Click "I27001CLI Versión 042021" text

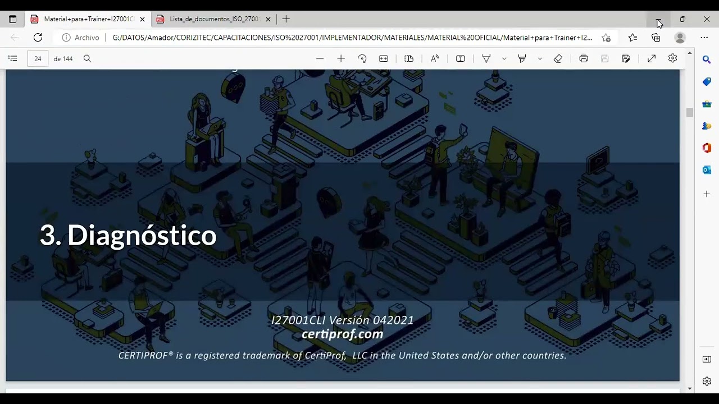tap(342, 320)
